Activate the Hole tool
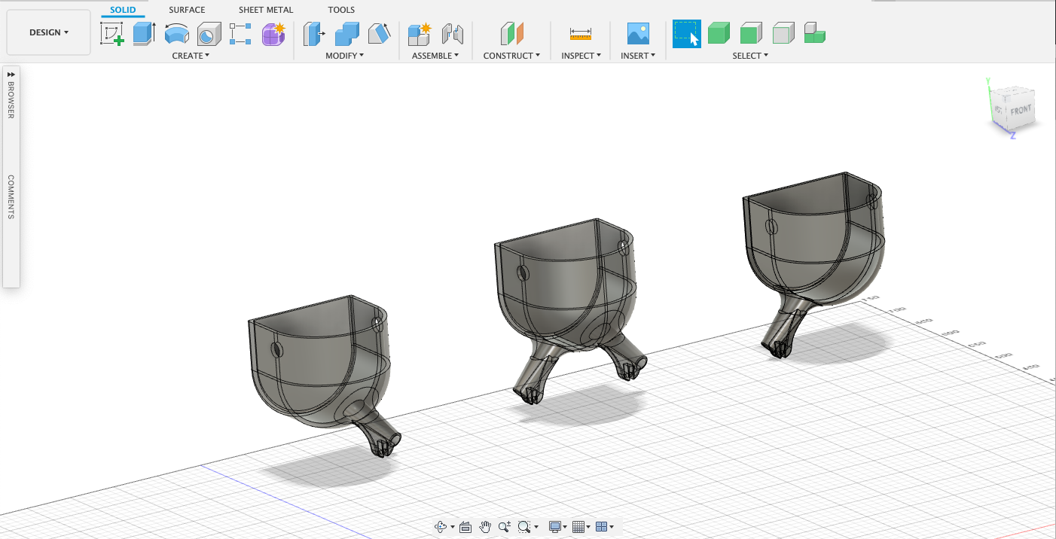Viewport: 1056px width, 539px height. point(209,34)
